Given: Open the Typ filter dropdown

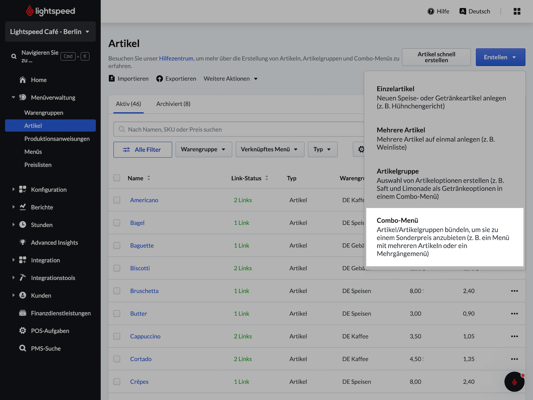Looking at the screenshot, I should pos(322,149).
